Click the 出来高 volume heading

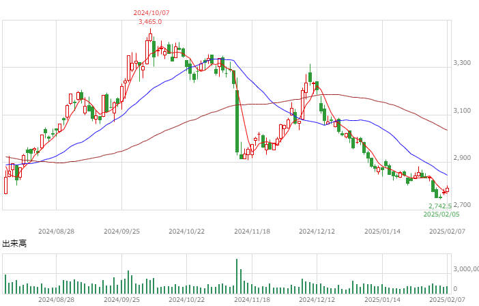14,244
